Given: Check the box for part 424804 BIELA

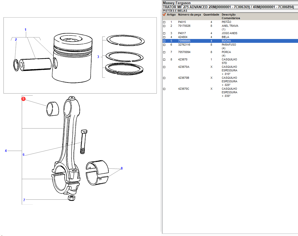Looking at the screenshot, I should pyautogui.click(x=164, y=37).
